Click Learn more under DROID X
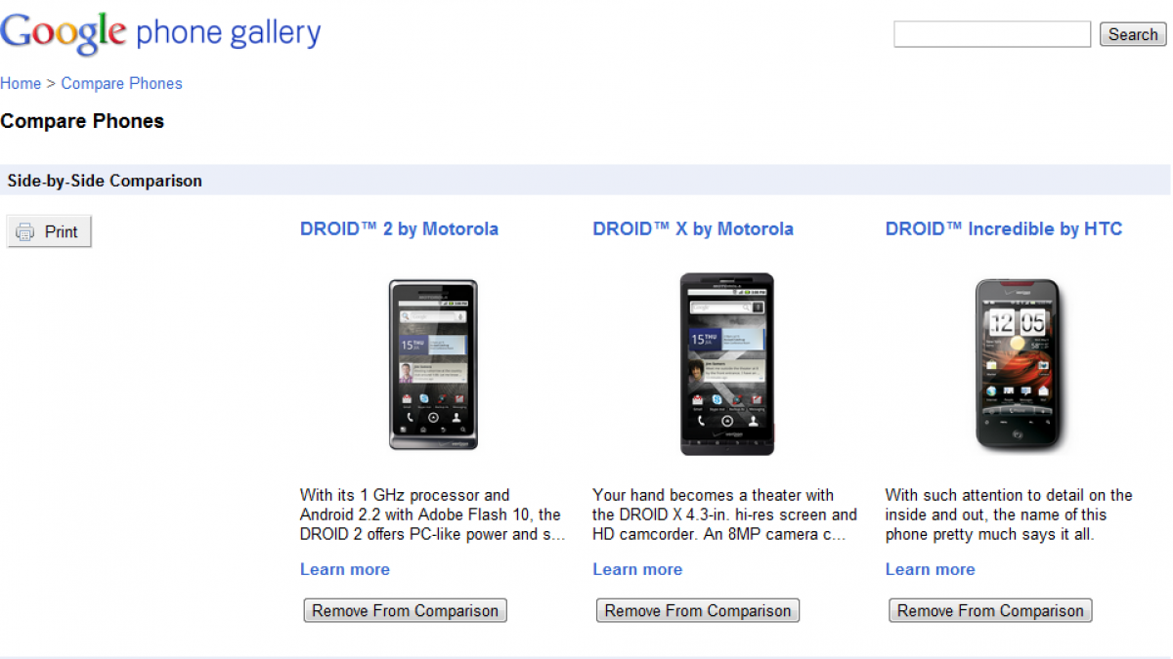Image resolution: width=1173 pixels, height=659 pixels. 637,569
